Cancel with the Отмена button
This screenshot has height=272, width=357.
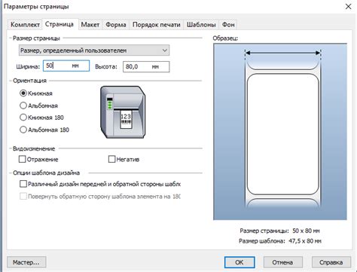click(x=283, y=262)
